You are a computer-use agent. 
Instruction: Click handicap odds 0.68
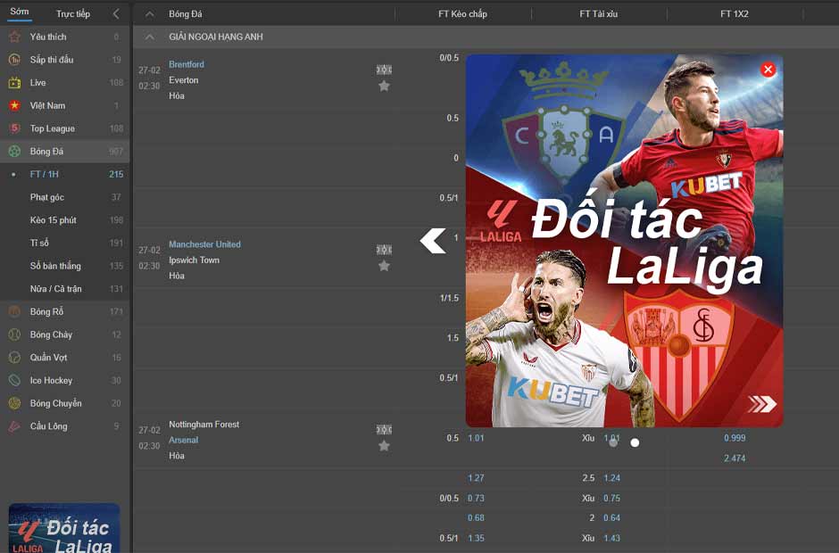476,518
